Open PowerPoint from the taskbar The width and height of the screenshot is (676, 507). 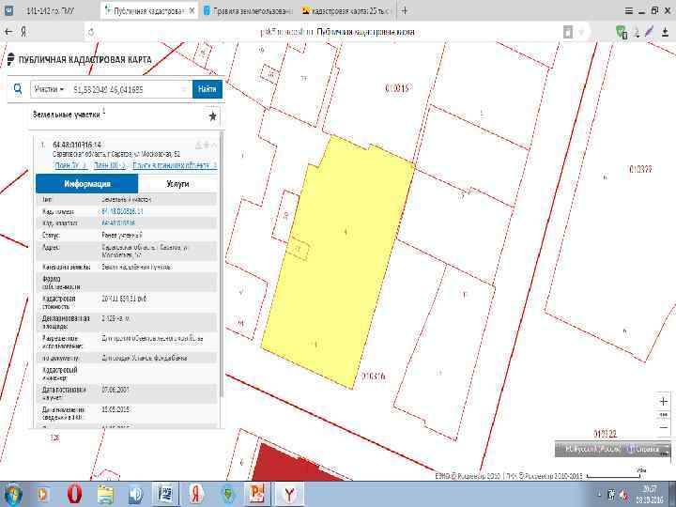point(257,494)
